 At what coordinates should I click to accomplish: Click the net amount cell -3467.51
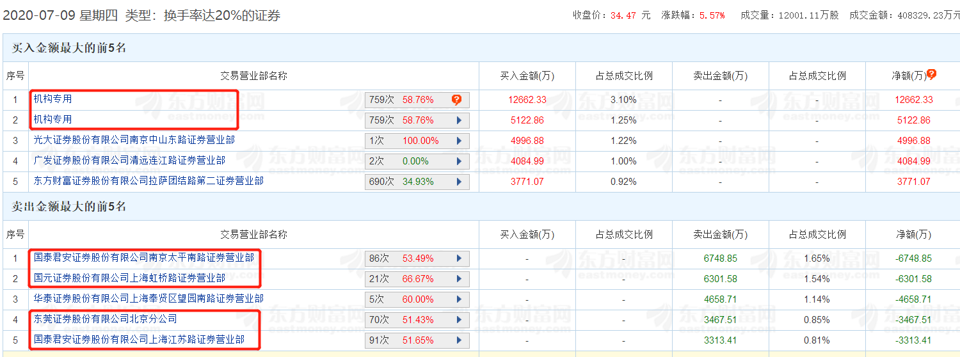pos(913,320)
